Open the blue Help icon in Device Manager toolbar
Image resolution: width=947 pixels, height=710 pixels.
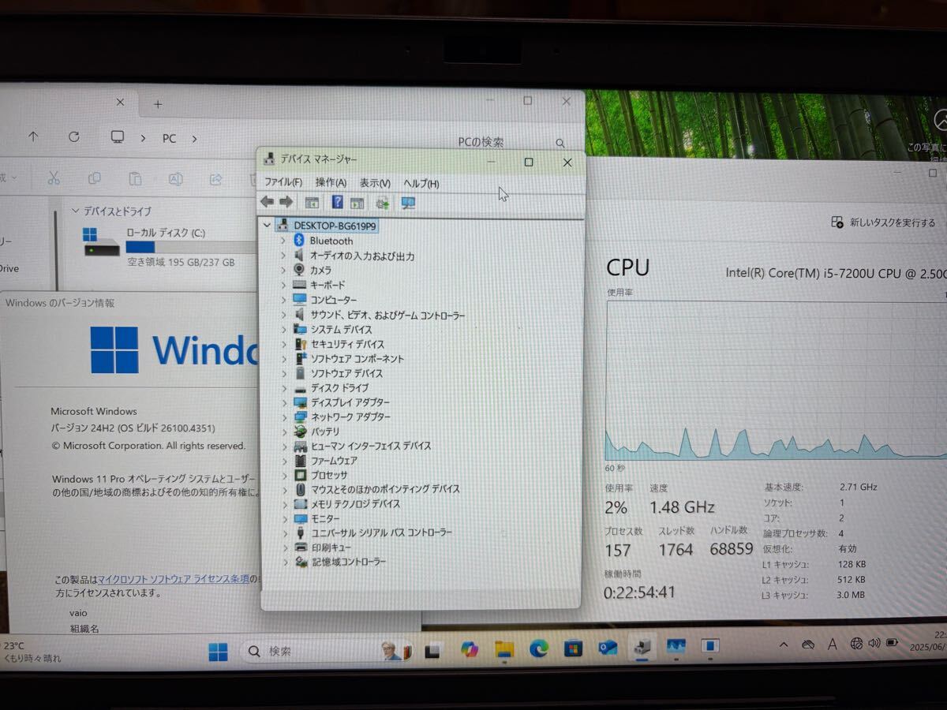coord(337,202)
